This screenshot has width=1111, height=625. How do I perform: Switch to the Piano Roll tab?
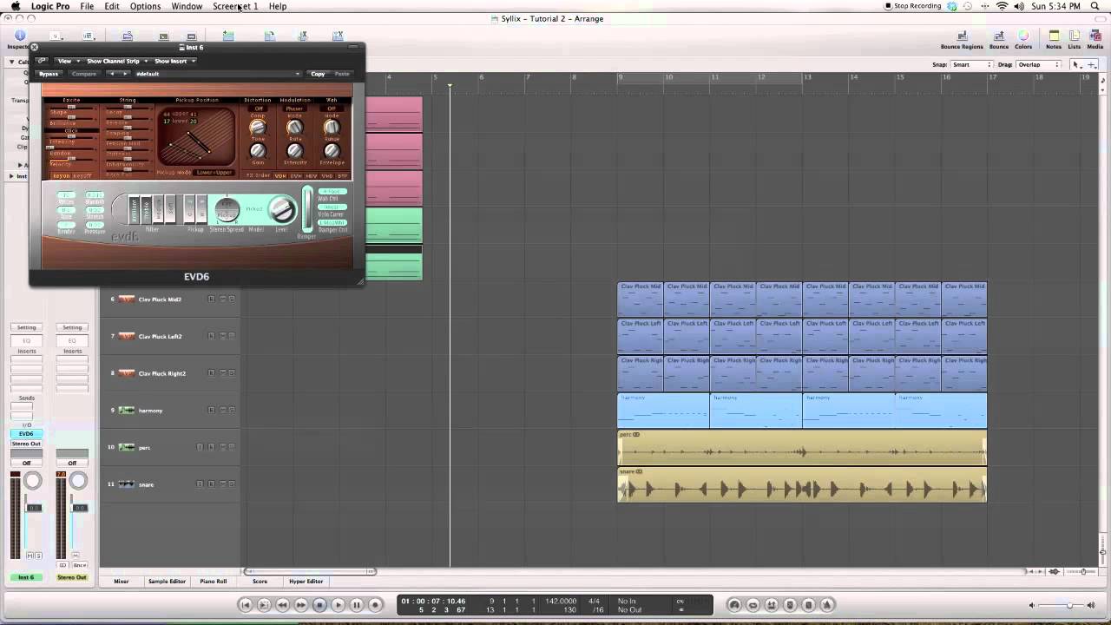point(213,582)
